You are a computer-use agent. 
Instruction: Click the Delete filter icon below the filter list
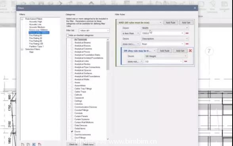click(x=40, y=144)
